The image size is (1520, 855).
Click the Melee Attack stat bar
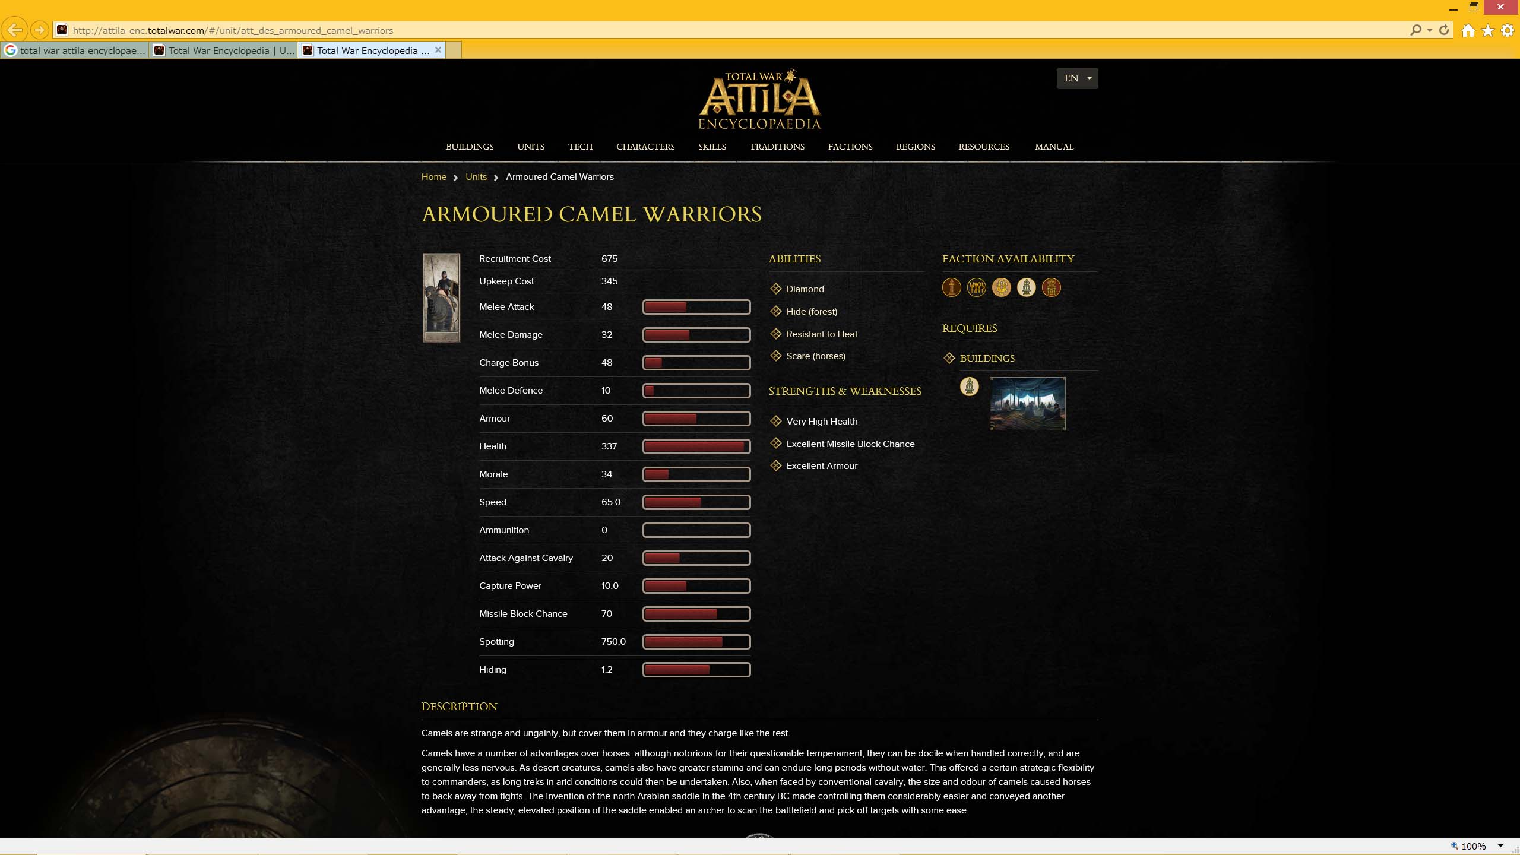(x=696, y=307)
